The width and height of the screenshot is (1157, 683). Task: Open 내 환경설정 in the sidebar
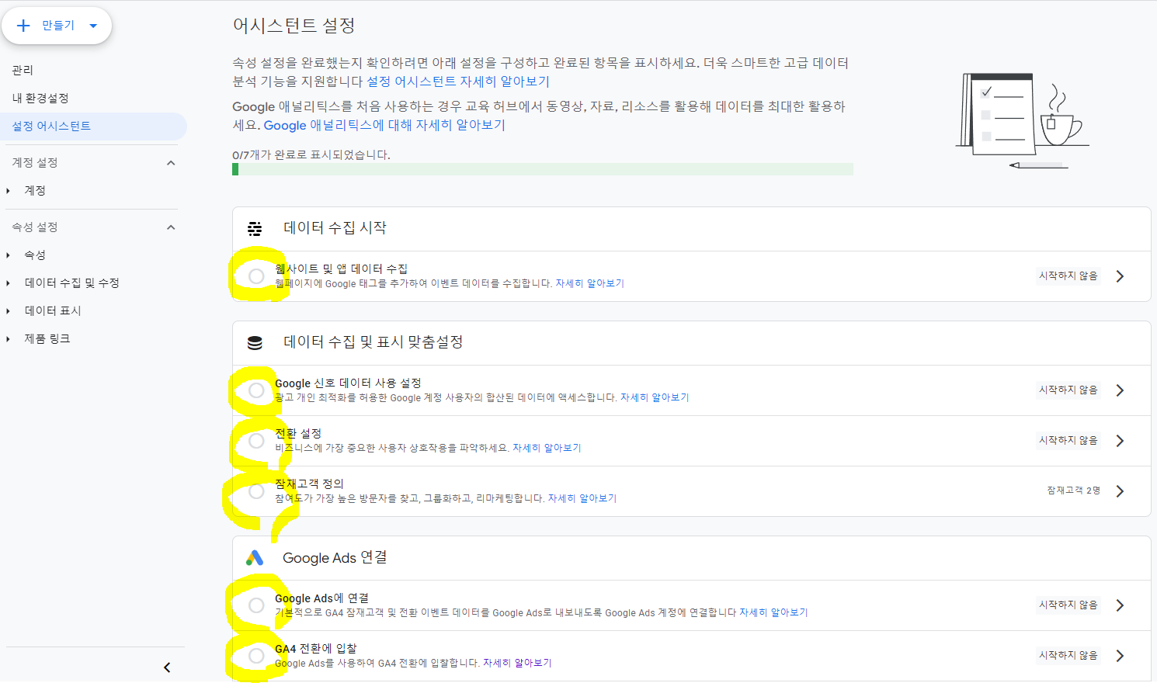point(40,99)
